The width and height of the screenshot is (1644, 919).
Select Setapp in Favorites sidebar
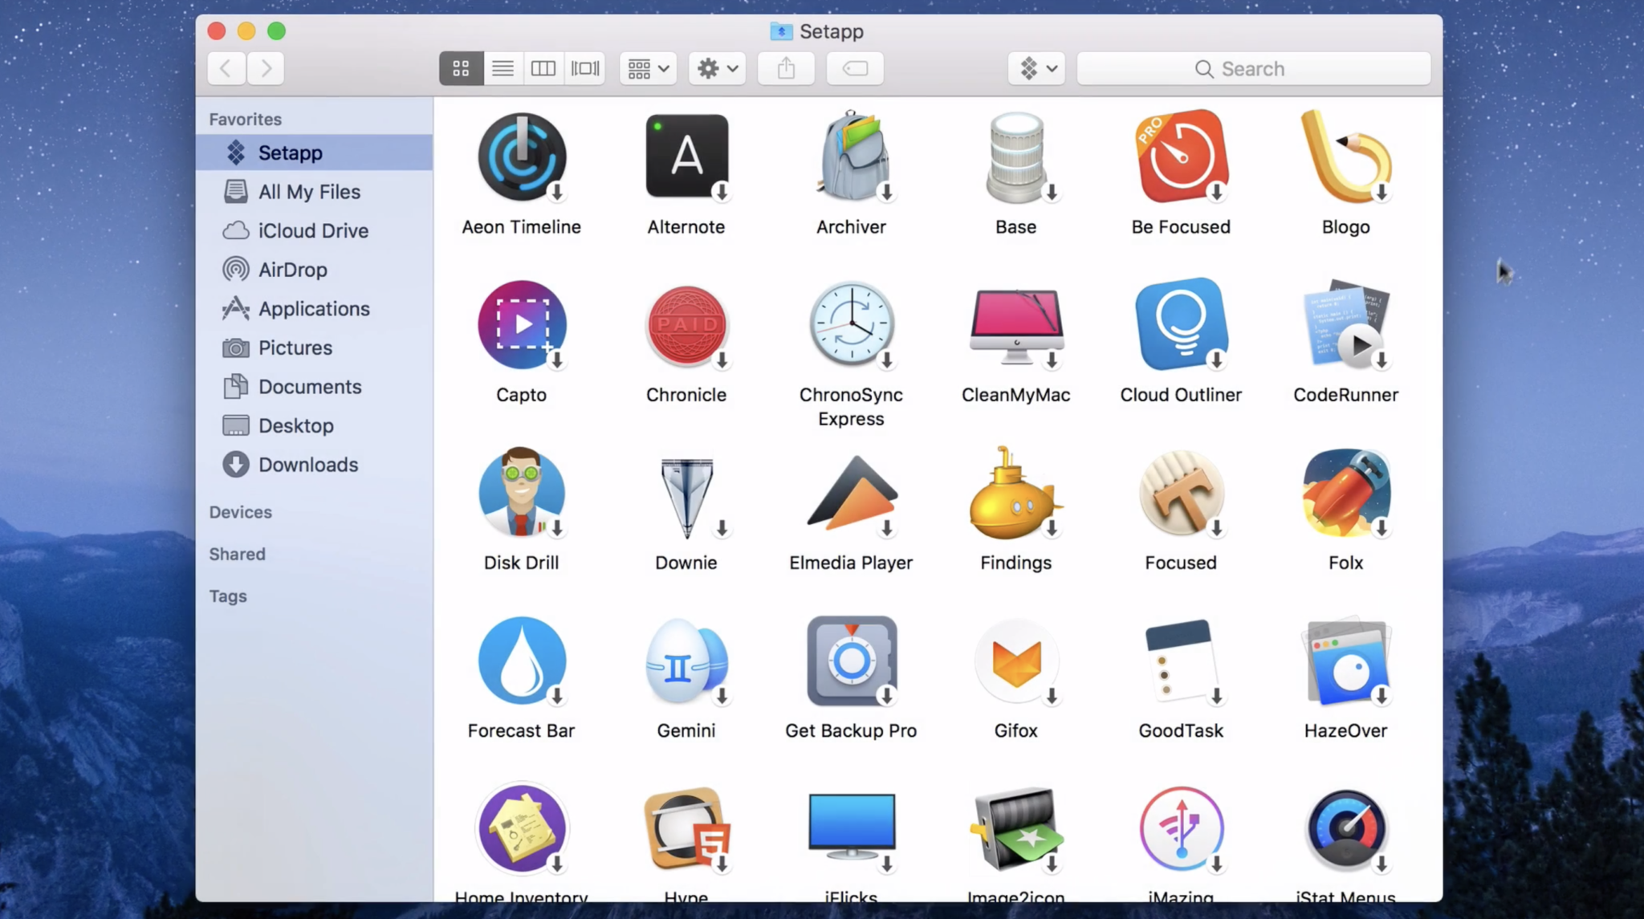(290, 151)
